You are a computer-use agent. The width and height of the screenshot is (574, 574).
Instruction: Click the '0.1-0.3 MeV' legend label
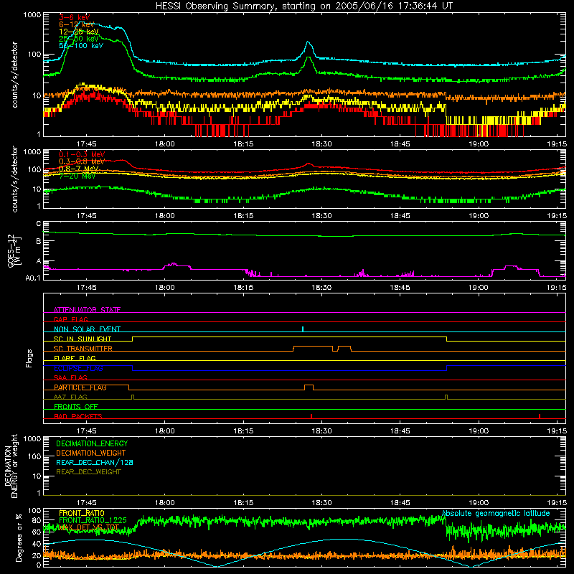coord(81,154)
